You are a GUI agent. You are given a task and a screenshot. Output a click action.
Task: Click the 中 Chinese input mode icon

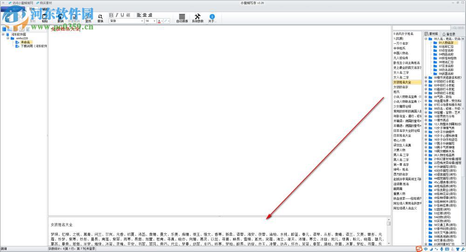[x=426, y=249]
